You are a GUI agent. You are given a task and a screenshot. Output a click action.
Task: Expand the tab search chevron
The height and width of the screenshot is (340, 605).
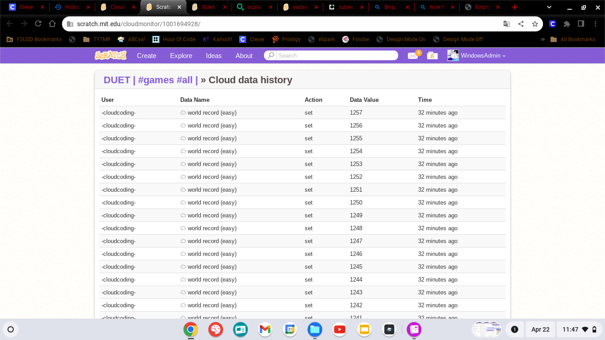pos(549,7)
